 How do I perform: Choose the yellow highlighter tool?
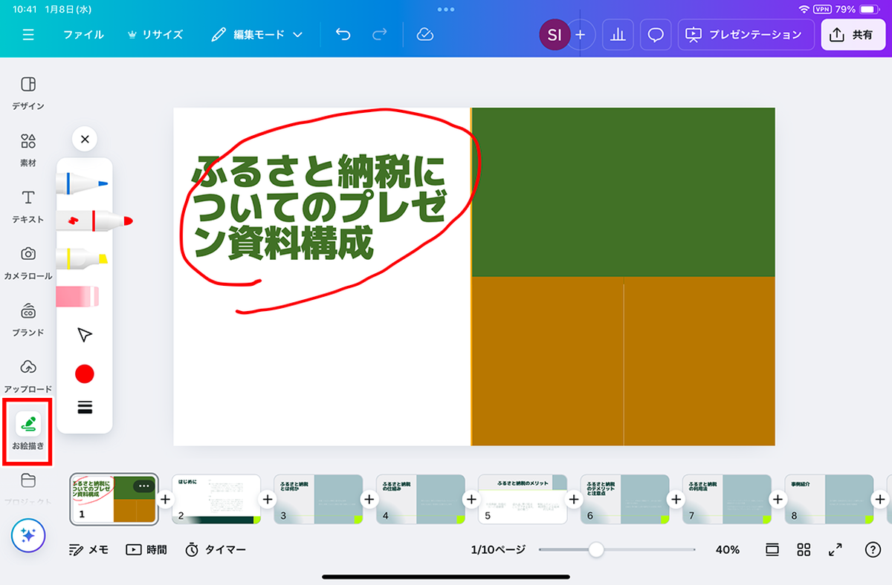coord(82,259)
